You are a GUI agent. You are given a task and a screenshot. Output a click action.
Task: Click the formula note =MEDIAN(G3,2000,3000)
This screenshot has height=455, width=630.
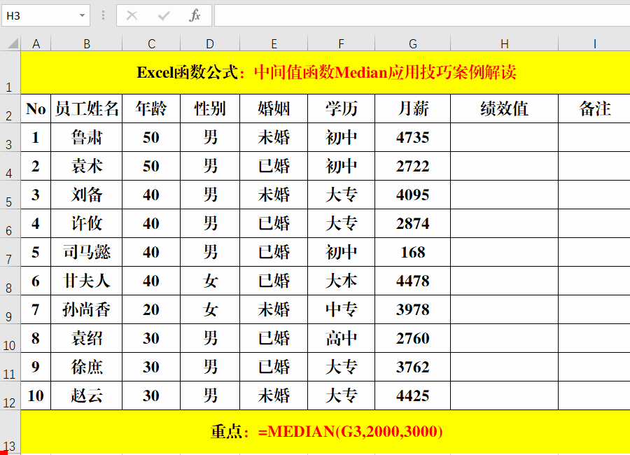pyautogui.click(x=351, y=432)
